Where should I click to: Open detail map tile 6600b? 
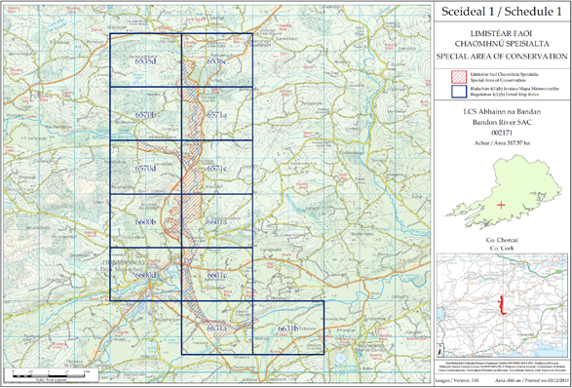tap(145, 221)
